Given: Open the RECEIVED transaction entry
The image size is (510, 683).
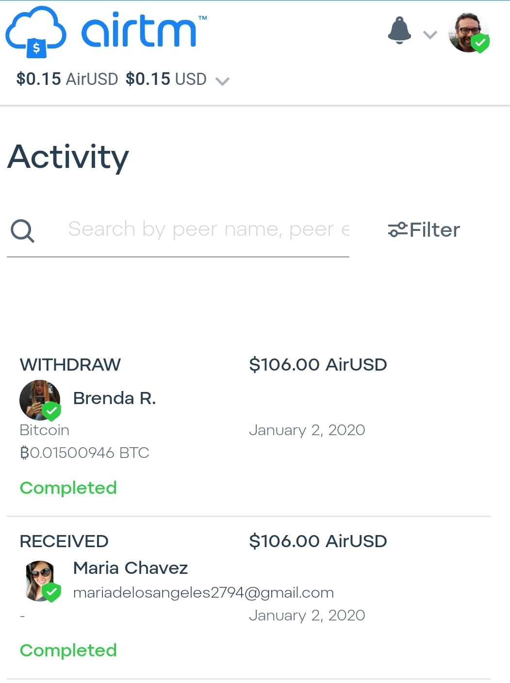Looking at the screenshot, I should (64, 541).
